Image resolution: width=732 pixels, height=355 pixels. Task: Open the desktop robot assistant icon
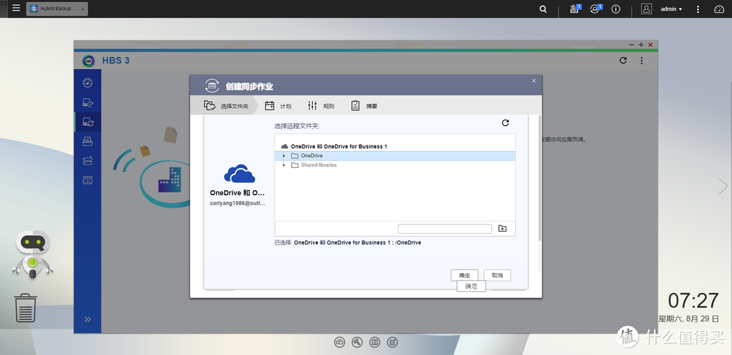(33, 255)
